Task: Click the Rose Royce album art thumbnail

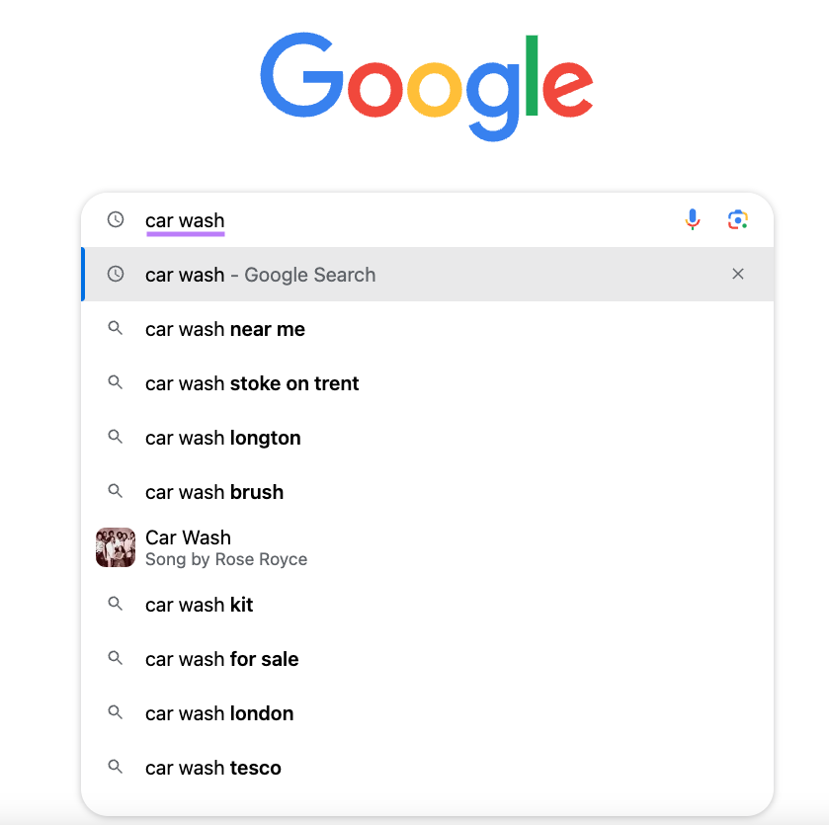Action: (x=116, y=546)
